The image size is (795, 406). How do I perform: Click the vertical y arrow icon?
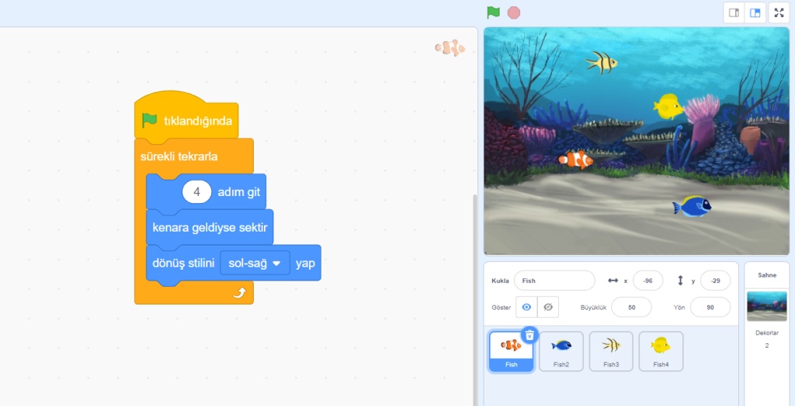pos(680,280)
